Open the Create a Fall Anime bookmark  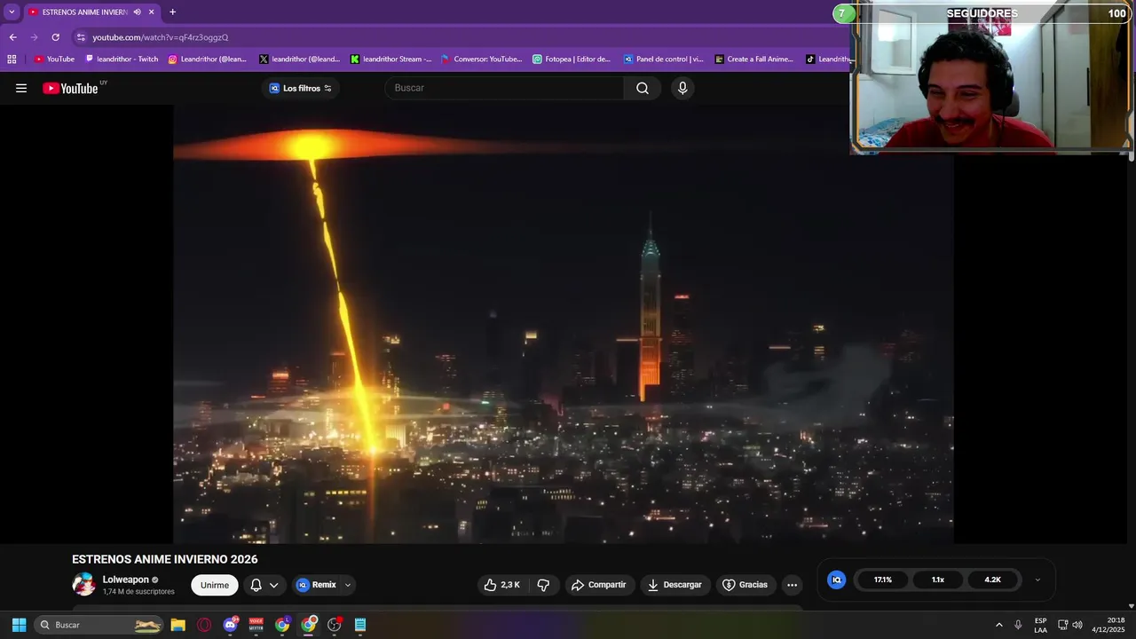point(753,59)
